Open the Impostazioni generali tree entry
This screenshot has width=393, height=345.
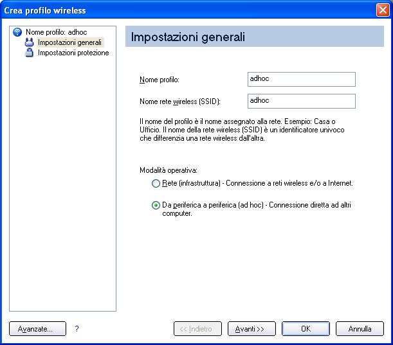[69, 42]
